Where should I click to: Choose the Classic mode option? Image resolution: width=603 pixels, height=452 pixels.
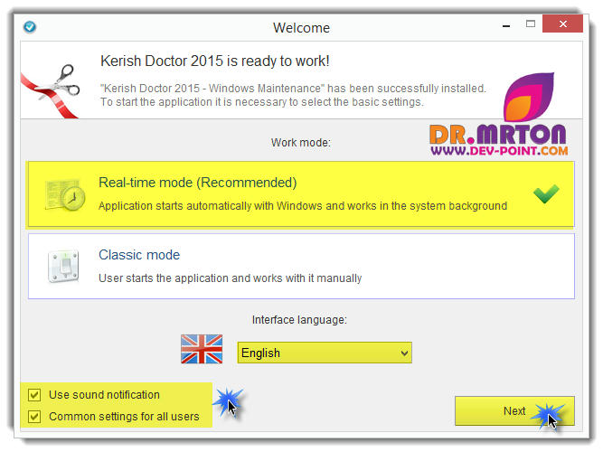[x=301, y=266]
